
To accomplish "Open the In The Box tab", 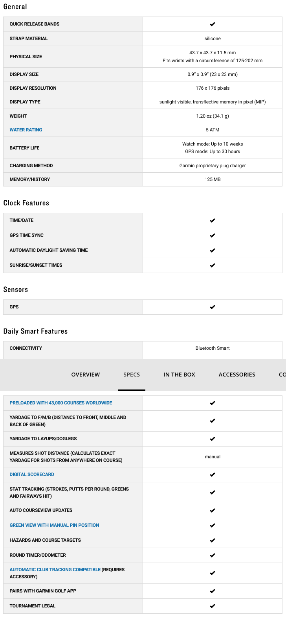I will pos(179,375).
